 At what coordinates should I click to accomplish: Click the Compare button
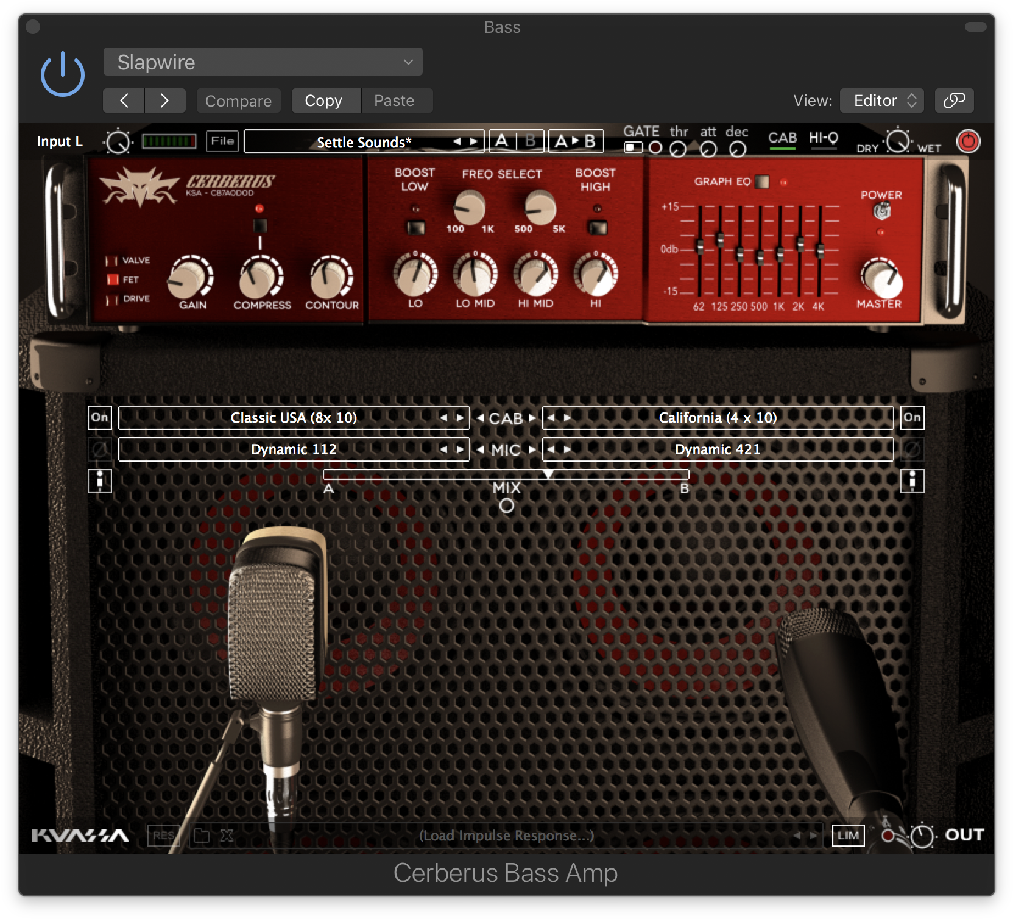(x=238, y=100)
